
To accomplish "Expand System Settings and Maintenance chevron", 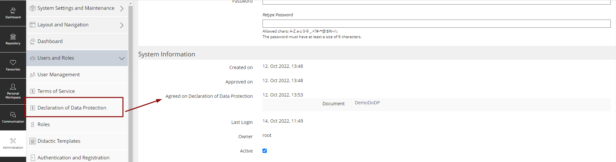I will click(x=122, y=8).
